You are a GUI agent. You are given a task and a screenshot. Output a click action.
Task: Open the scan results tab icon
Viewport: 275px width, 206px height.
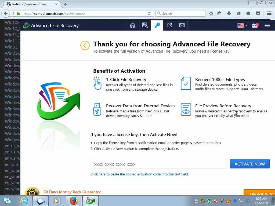pos(145,25)
